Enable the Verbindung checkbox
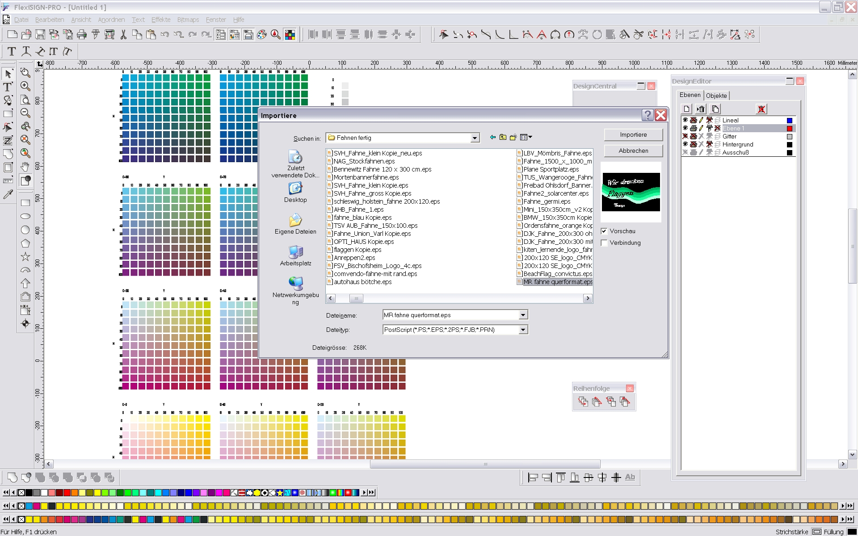Viewport: 858px width, 536px height. [604, 243]
